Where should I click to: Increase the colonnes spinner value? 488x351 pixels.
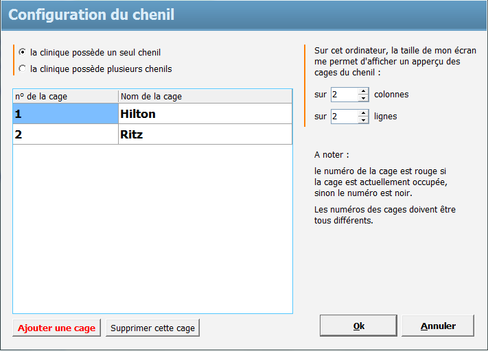click(x=363, y=91)
